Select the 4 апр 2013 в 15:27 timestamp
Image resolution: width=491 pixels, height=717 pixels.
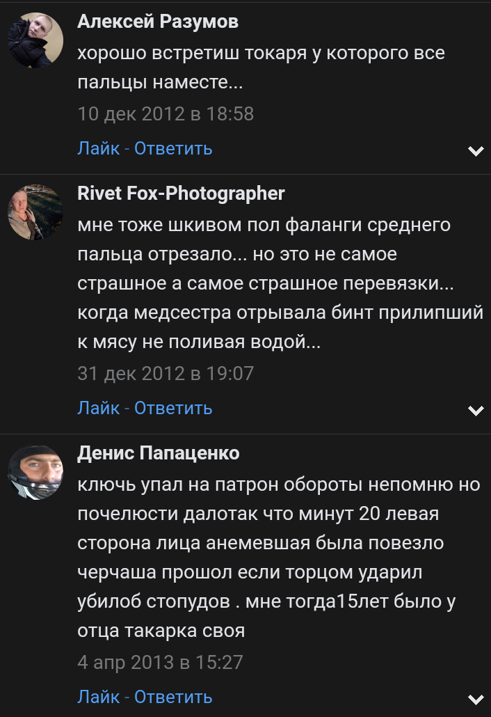point(160,662)
